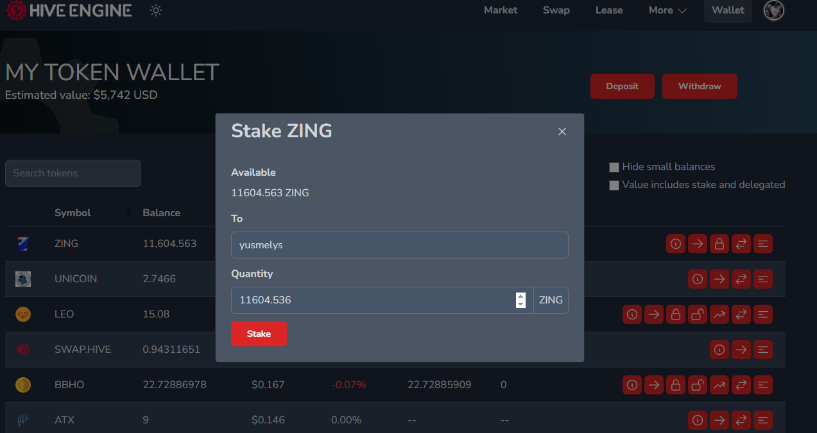Select the Wallet nav item
Screen dimensions: 817x433
click(728, 11)
